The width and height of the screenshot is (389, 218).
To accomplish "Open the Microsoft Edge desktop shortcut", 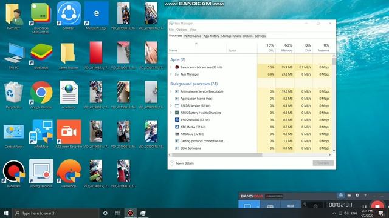I will 96,15.
